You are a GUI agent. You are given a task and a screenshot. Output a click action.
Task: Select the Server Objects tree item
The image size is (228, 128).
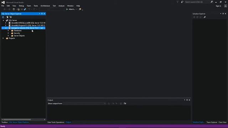click(x=19, y=36)
